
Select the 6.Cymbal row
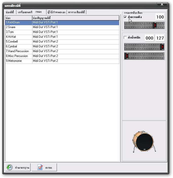(x=62, y=46)
